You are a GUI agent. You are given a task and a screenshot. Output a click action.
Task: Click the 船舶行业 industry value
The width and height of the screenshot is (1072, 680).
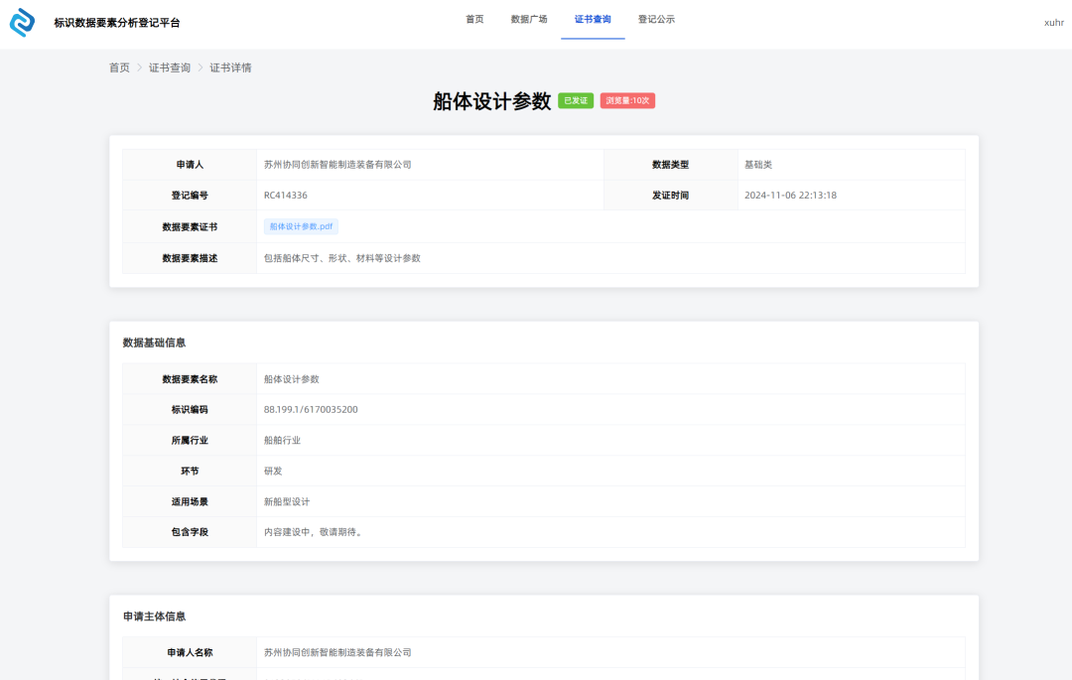(x=282, y=440)
